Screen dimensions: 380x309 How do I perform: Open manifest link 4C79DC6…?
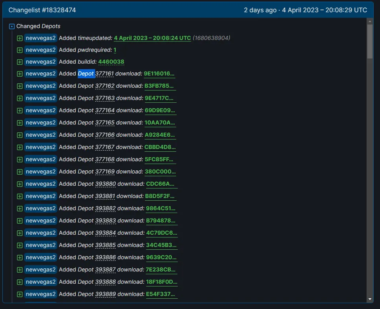tap(162, 233)
